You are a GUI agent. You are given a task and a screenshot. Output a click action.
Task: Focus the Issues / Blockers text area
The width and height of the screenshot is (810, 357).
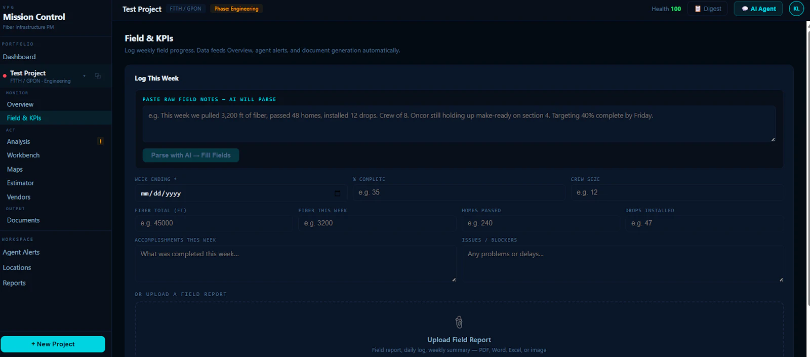tap(623, 264)
